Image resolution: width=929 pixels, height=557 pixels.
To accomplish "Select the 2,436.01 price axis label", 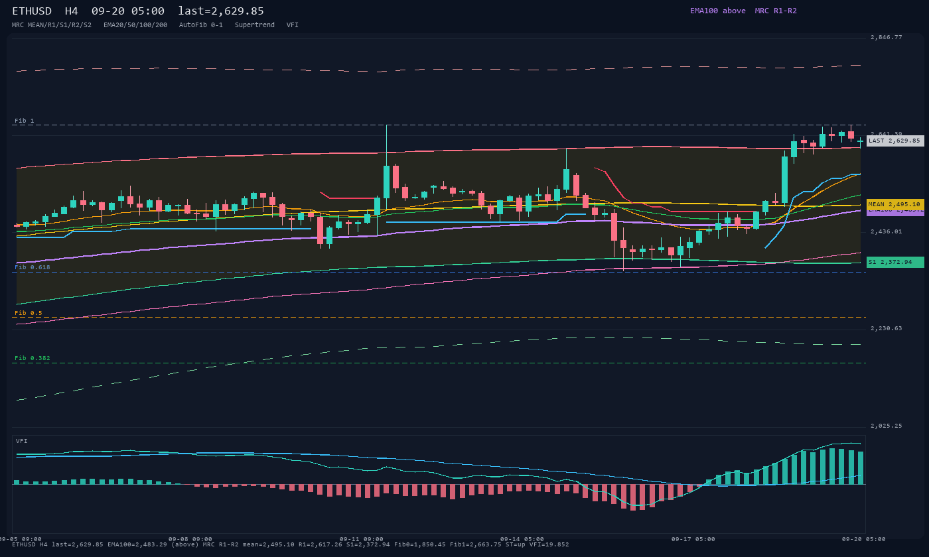I will pyautogui.click(x=887, y=231).
